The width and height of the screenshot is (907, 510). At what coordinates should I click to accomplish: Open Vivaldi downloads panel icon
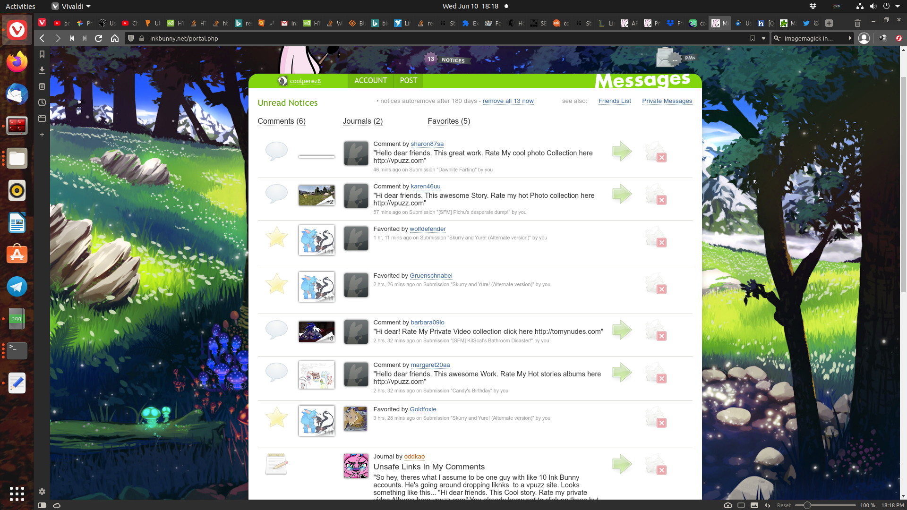42,70
